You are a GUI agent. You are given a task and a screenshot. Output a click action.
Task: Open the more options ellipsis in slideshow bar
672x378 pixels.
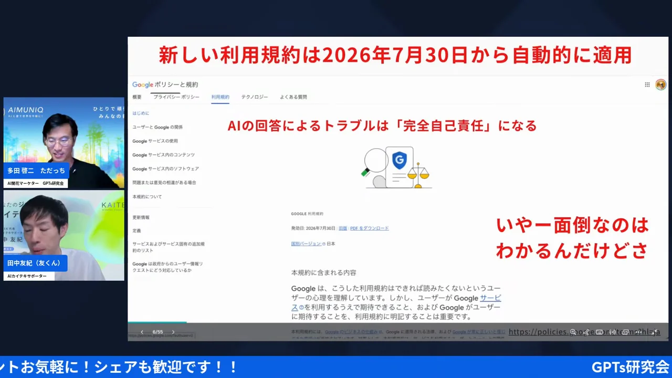(x=638, y=332)
